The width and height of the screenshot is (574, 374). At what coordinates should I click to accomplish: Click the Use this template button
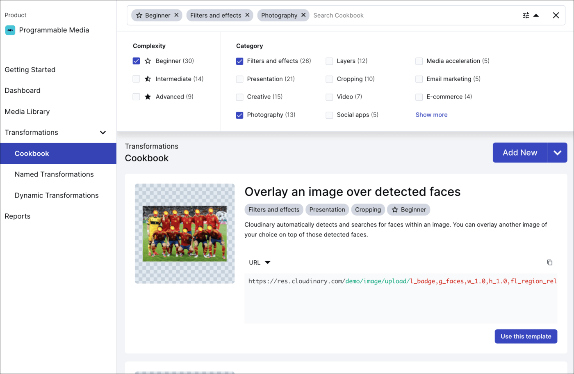pyautogui.click(x=526, y=336)
